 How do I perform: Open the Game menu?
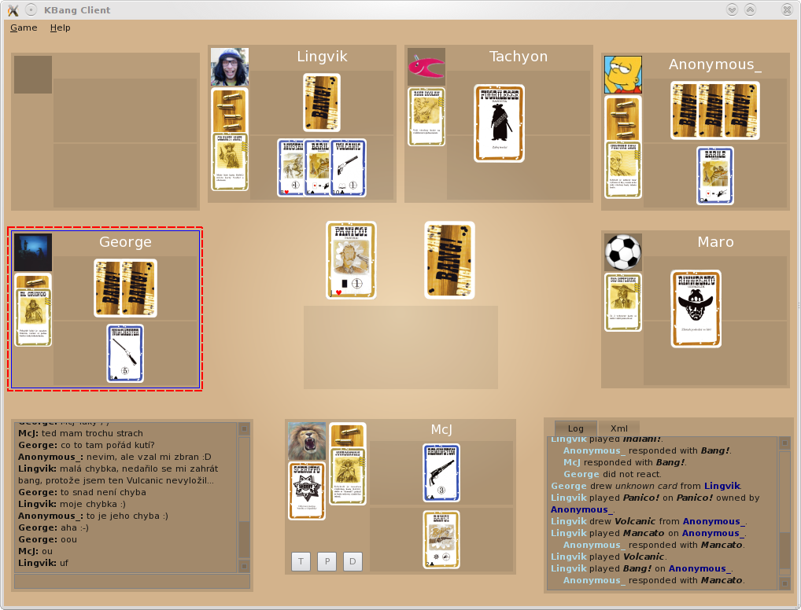pos(24,28)
